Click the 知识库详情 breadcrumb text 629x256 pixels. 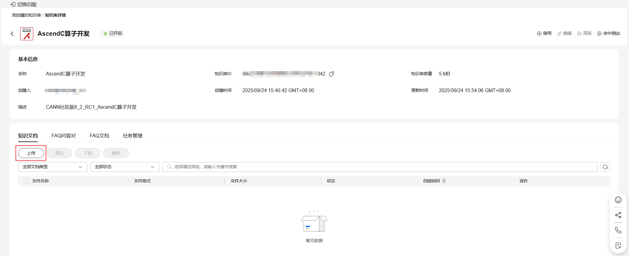[x=55, y=15]
